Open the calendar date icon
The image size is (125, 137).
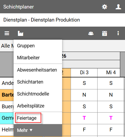tap(104, 33)
